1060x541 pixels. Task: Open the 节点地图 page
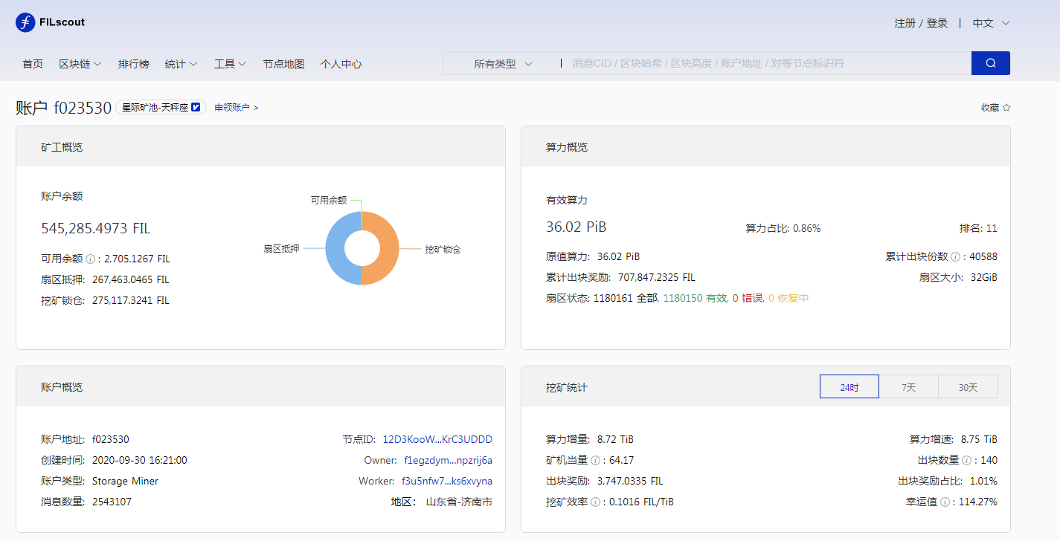(283, 64)
